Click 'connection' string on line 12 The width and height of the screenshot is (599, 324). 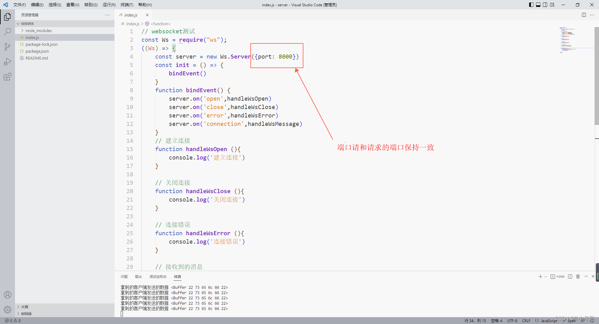224,124
